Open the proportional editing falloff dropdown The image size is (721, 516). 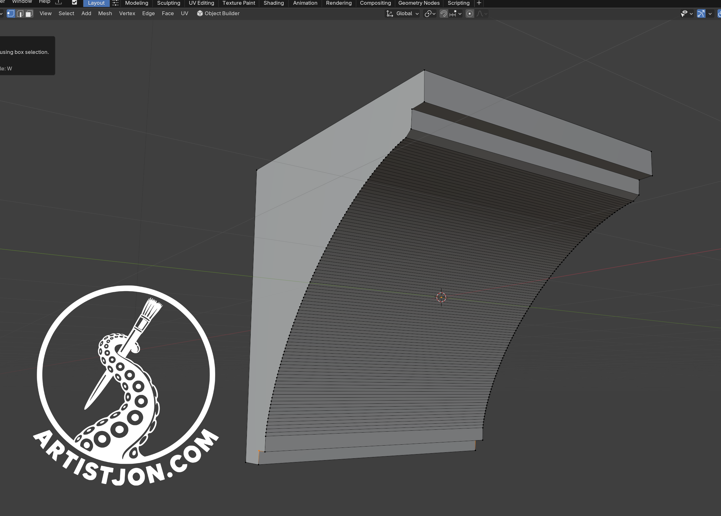pos(482,14)
